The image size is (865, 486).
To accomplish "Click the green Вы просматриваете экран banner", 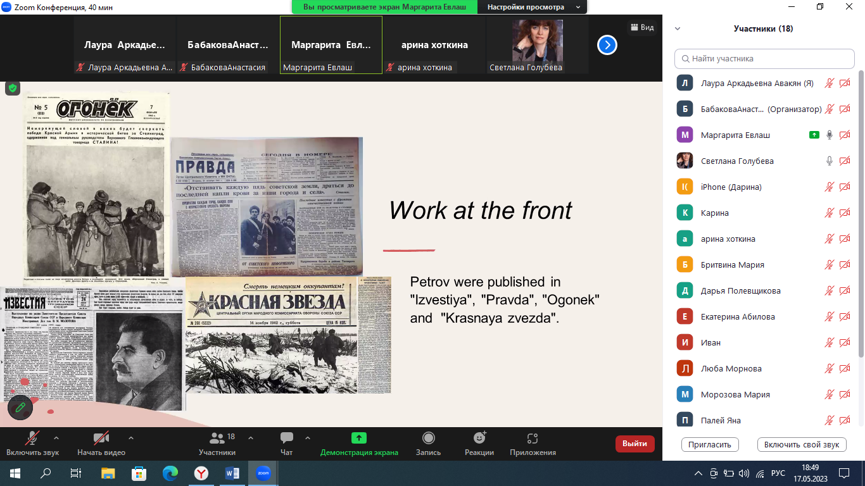I will point(384,7).
